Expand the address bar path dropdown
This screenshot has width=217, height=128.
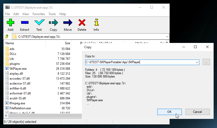pos(167,37)
